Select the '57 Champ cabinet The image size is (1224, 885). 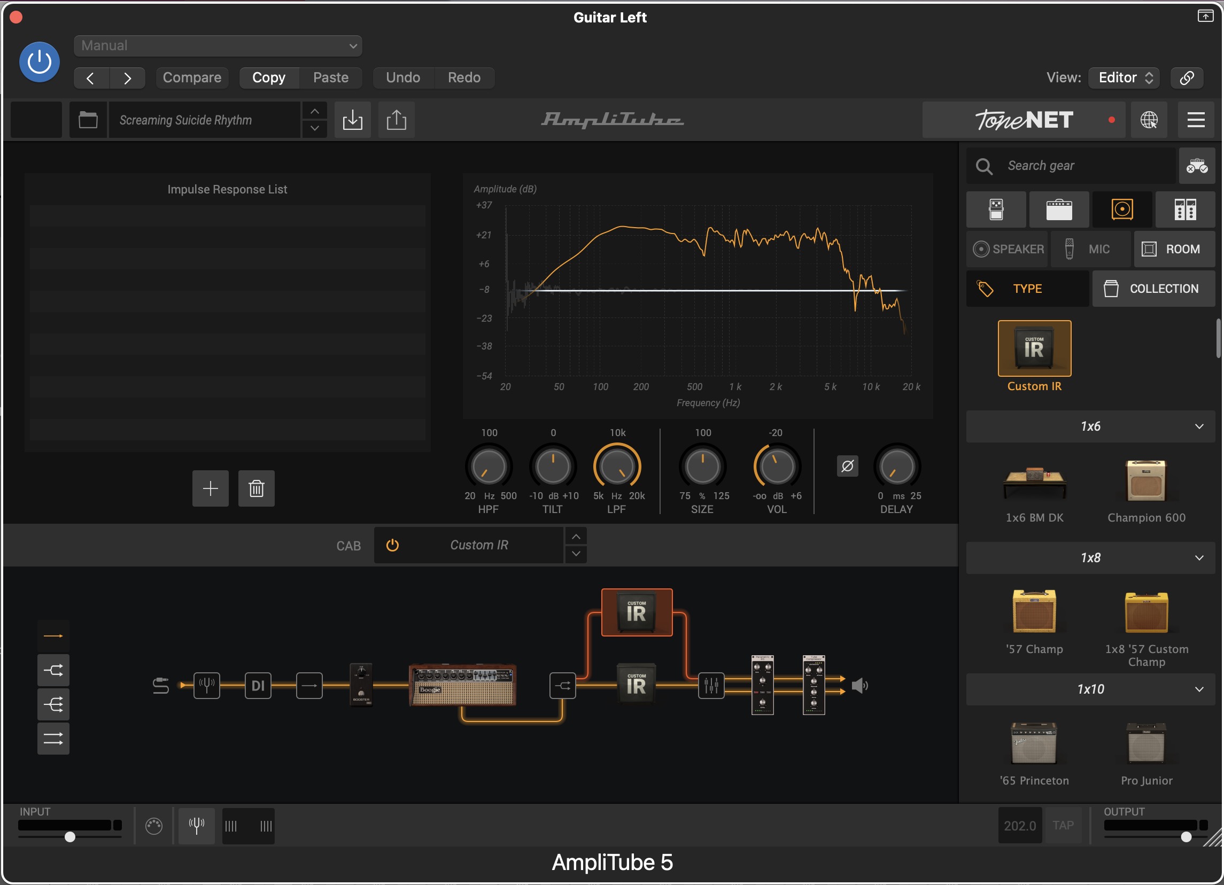click(x=1034, y=612)
